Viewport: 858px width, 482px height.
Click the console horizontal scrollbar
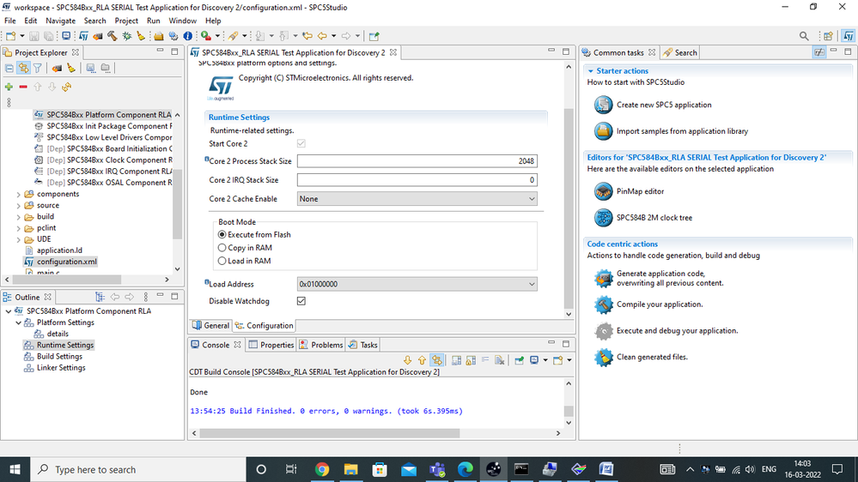click(x=330, y=433)
